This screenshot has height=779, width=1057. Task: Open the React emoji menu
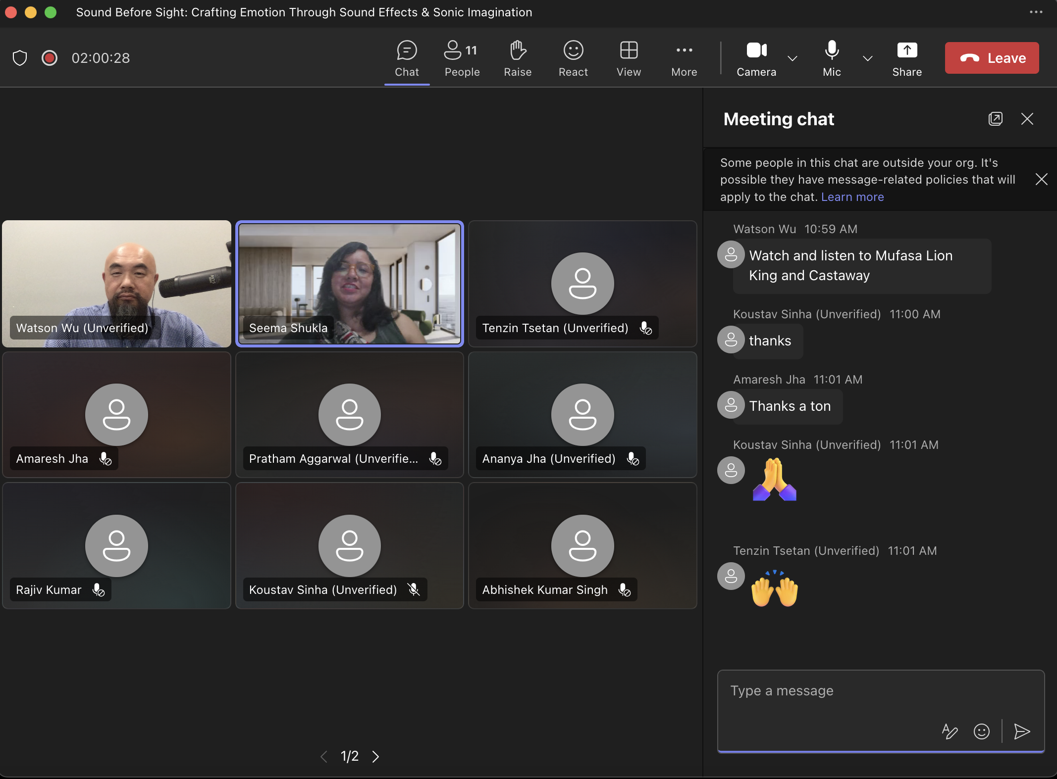coord(573,58)
